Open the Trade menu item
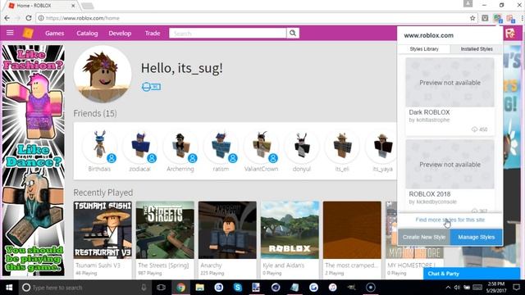Image resolution: width=525 pixels, height=295 pixels. (x=153, y=33)
